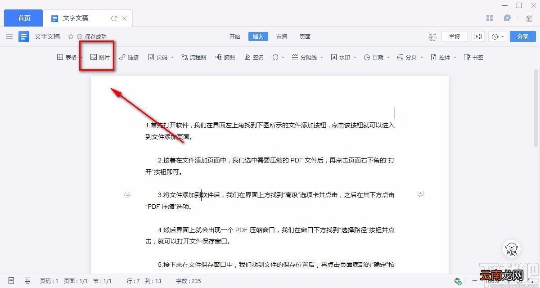Click the blue document logo icon
This screenshot has height=288, width=540.
point(24,36)
